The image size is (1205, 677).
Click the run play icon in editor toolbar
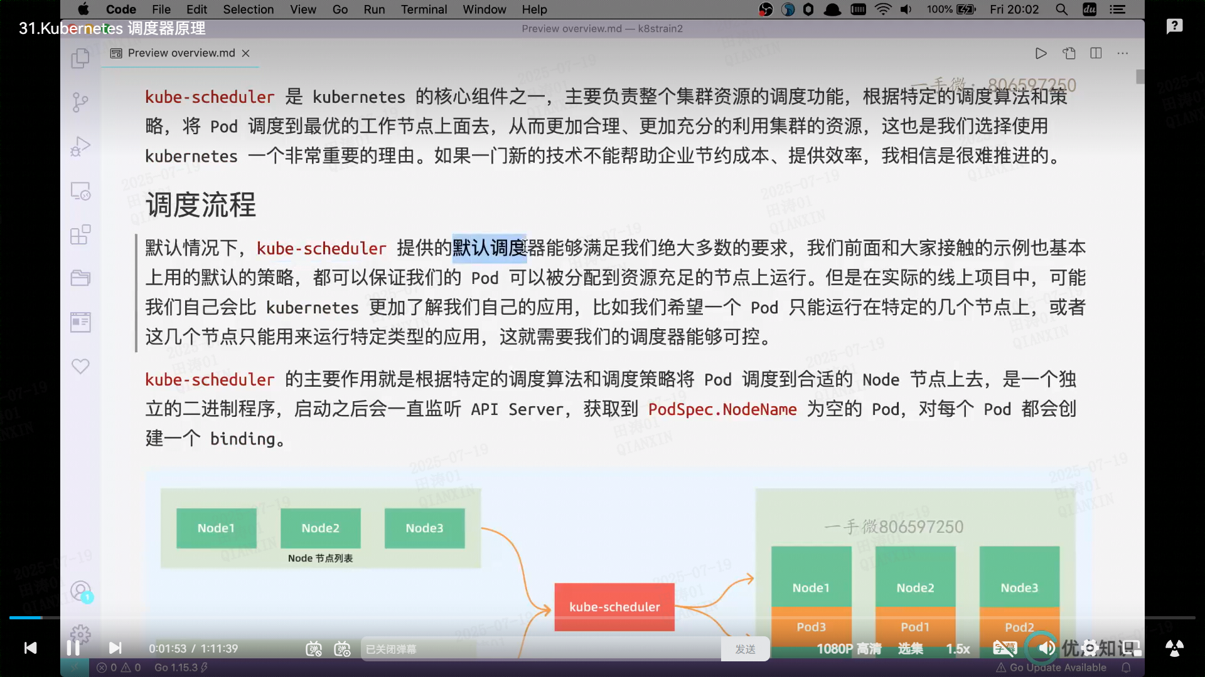click(x=1041, y=53)
